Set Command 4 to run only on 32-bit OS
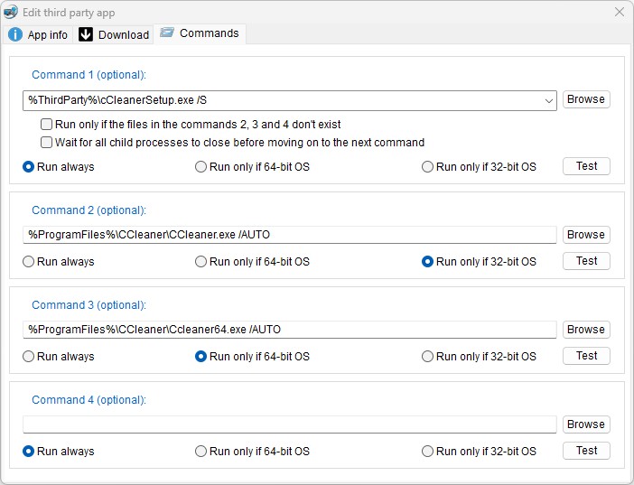This screenshot has width=634, height=485. 427,451
